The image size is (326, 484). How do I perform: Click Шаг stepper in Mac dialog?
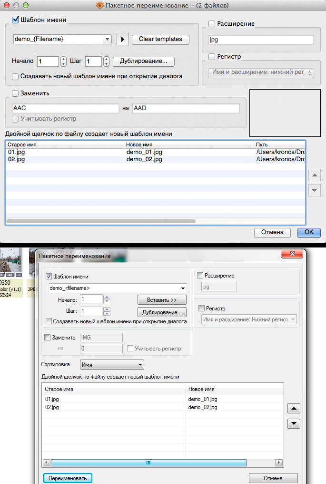coord(106,61)
